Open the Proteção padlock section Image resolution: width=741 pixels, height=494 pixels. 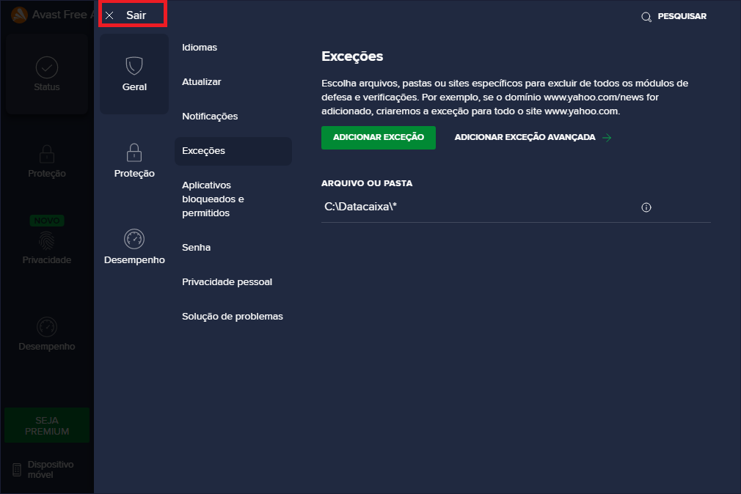click(x=134, y=153)
